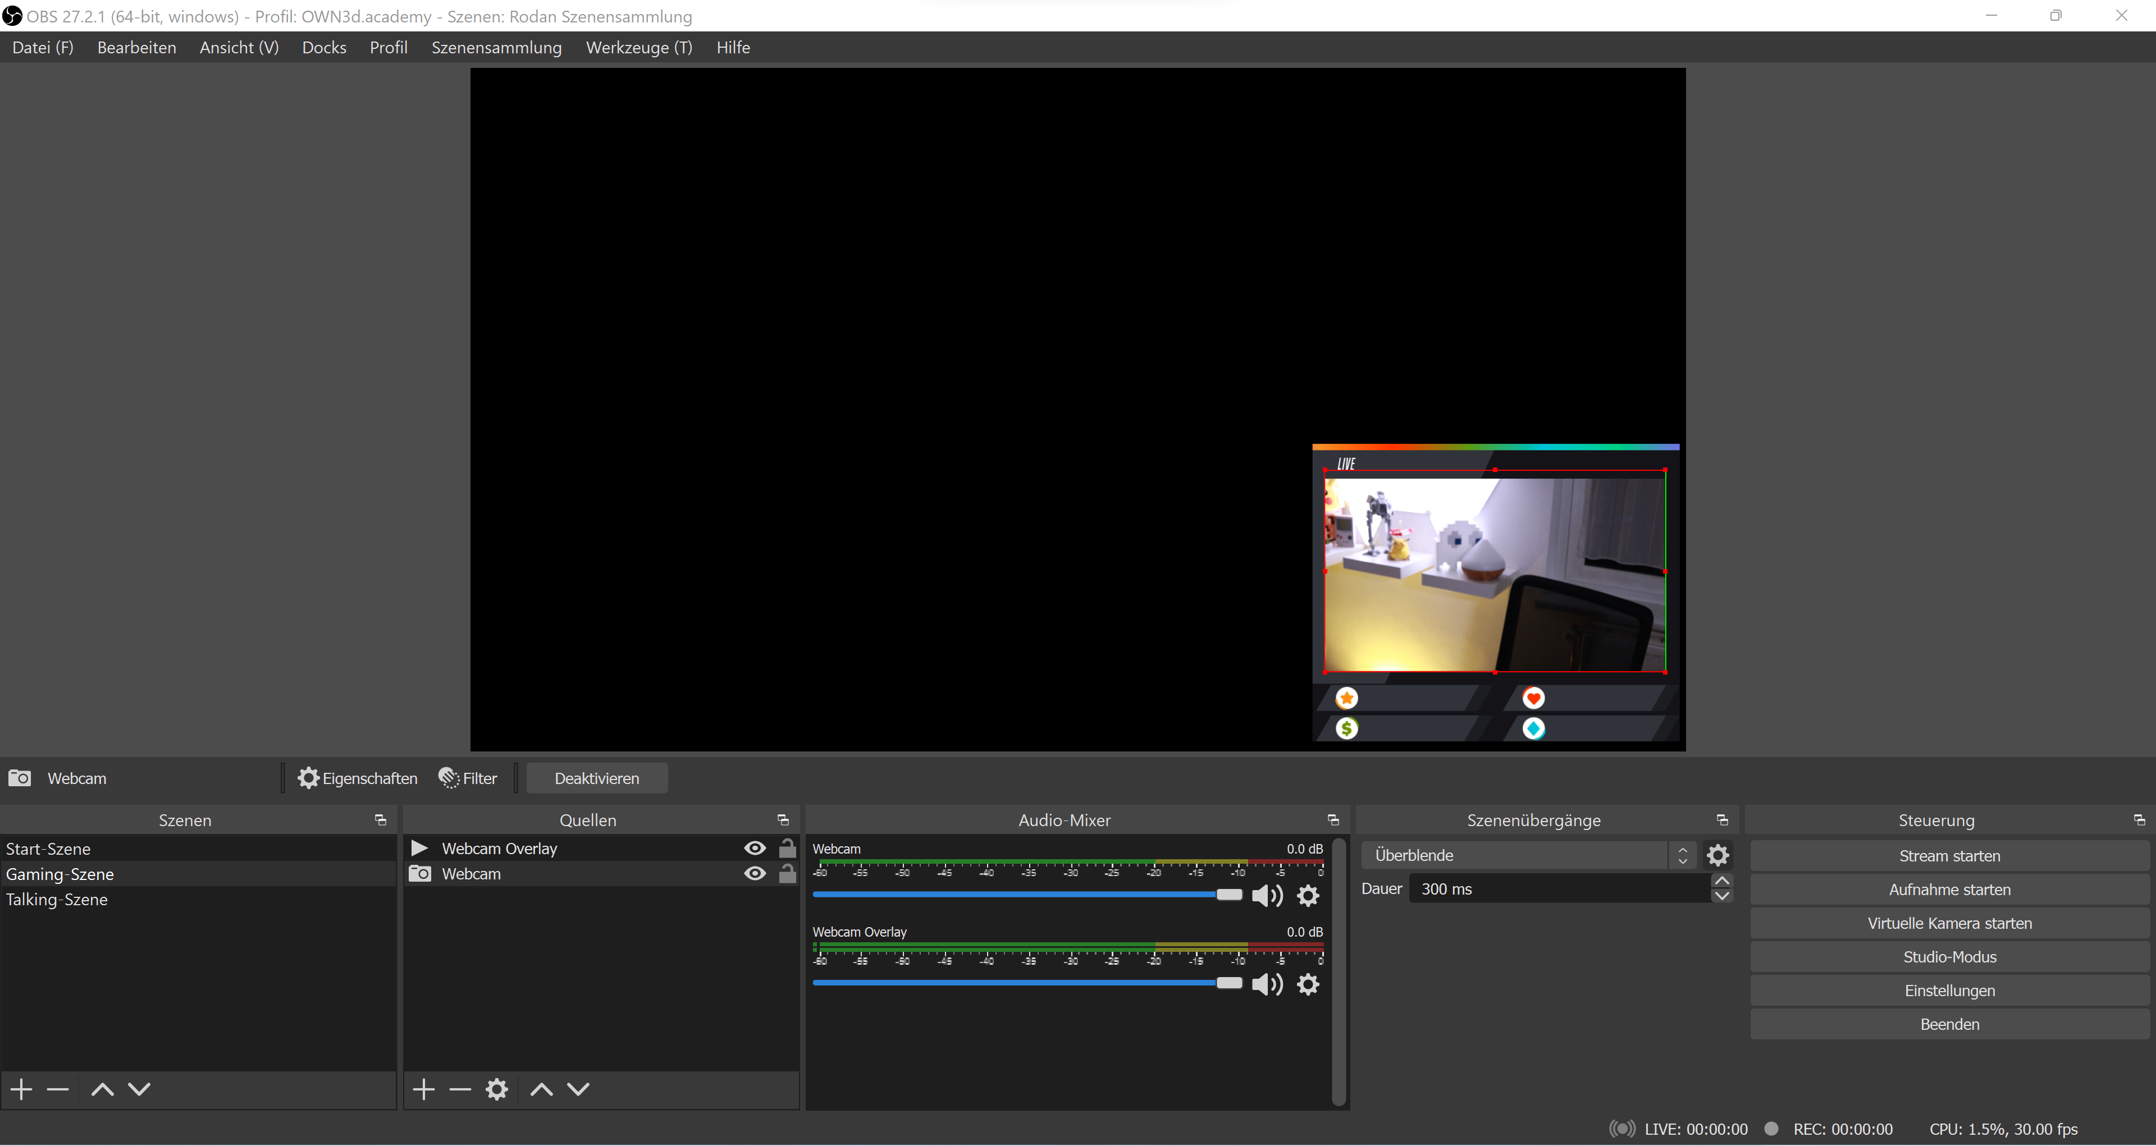Screen dimensions: 2156x1146
Task: Open the Szenensammlung menu
Action: pyautogui.click(x=496, y=48)
